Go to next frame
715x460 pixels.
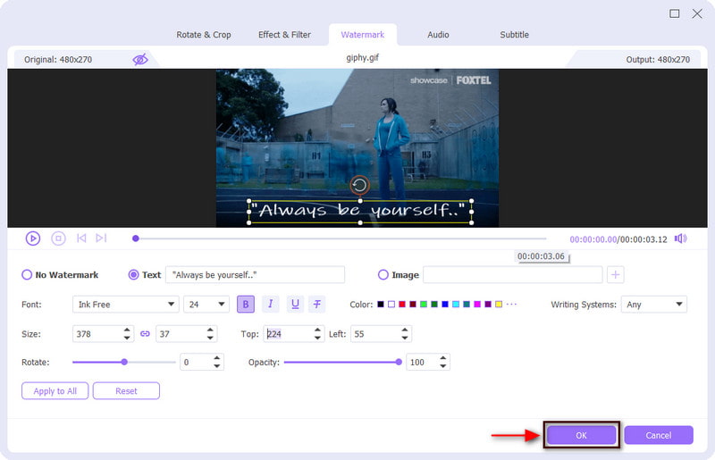tap(101, 238)
